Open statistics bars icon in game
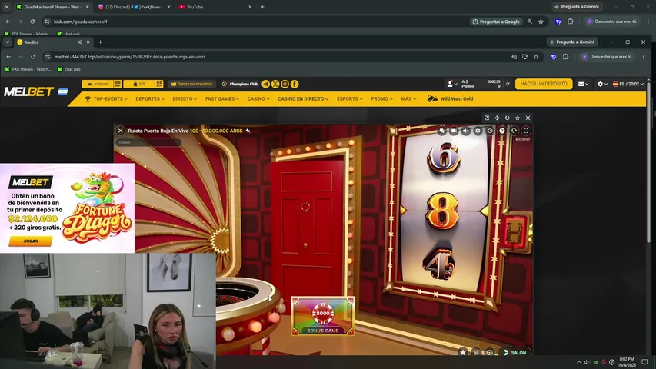The width and height of the screenshot is (656, 369). pos(476,352)
